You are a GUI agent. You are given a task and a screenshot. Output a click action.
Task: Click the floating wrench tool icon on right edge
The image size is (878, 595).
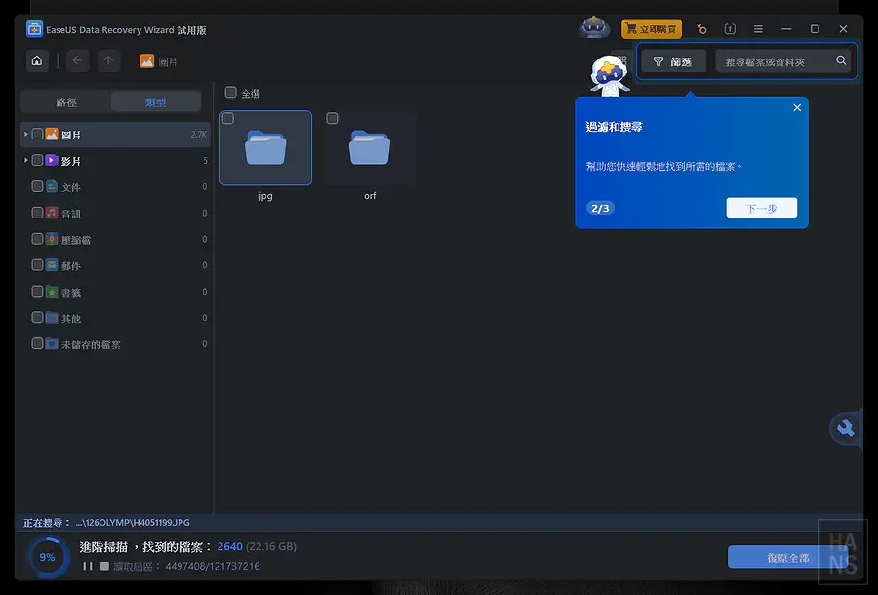click(x=845, y=428)
